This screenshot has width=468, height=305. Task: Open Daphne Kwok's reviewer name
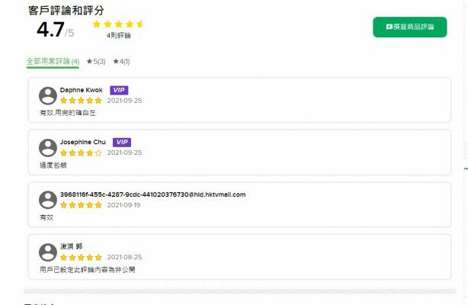point(82,90)
